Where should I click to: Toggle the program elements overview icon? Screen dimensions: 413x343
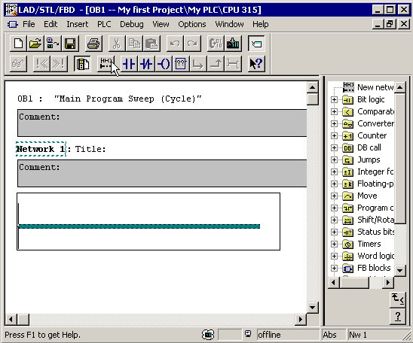pos(256,44)
